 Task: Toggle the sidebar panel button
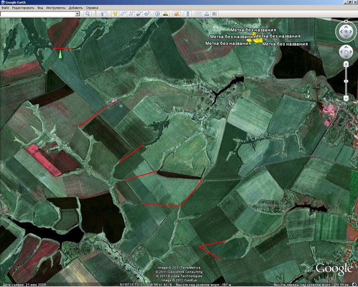[103, 14]
